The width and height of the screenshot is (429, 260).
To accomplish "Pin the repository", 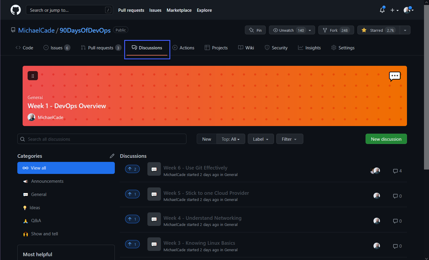I will (255, 30).
